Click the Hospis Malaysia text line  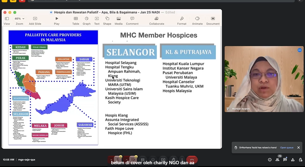(x=177, y=91)
